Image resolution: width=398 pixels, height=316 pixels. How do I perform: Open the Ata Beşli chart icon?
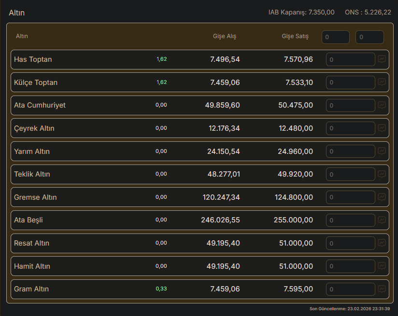click(382, 220)
